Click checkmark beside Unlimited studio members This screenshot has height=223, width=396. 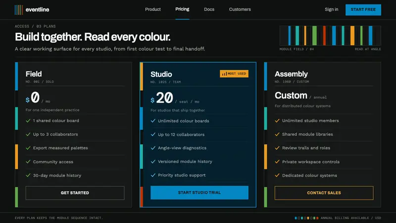click(277, 120)
